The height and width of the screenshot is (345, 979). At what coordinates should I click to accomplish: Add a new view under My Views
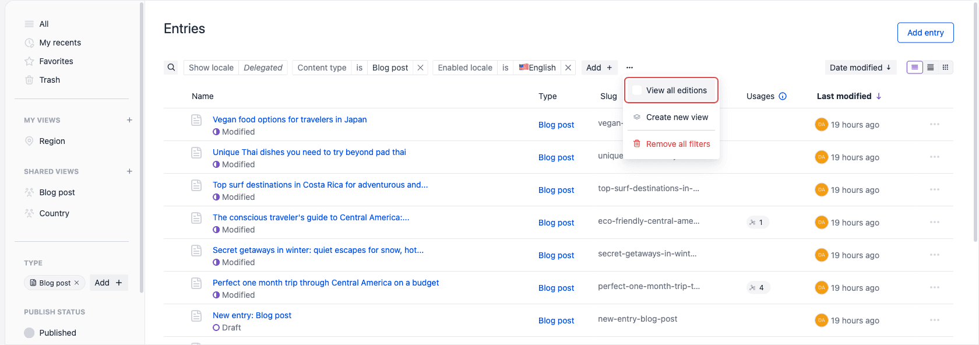[x=129, y=120]
